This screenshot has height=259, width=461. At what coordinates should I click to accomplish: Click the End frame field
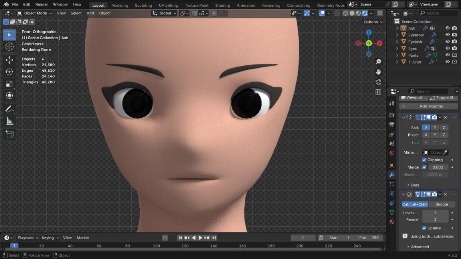(x=369, y=238)
